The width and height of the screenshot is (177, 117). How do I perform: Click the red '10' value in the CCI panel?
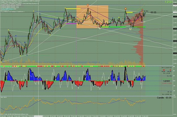[164, 70]
